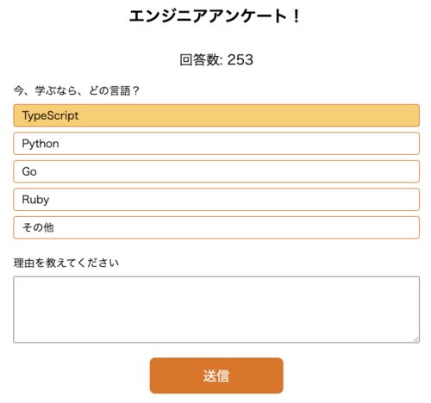
Task: Submit the survey with the 送信 button
Action: pyautogui.click(x=216, y=375)
